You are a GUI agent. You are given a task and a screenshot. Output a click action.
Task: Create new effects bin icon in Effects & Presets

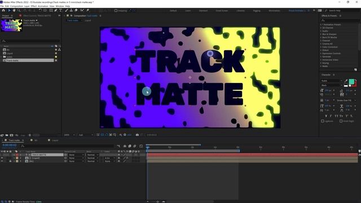tap(355, 69)
